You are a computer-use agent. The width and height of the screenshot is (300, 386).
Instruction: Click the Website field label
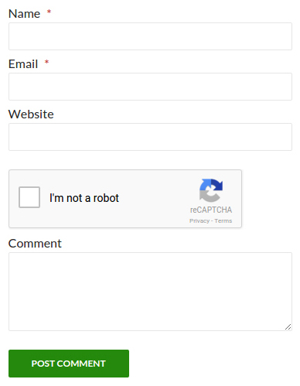31,114
